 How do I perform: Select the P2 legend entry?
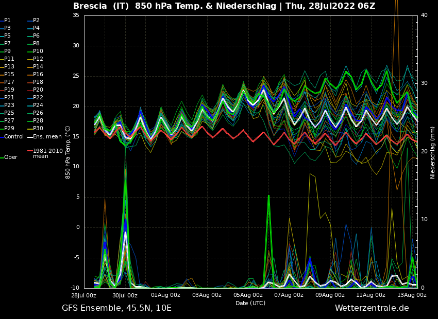(x=36, y=21)
